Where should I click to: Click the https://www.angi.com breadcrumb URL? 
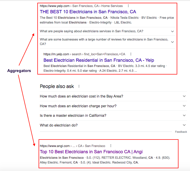55,146
